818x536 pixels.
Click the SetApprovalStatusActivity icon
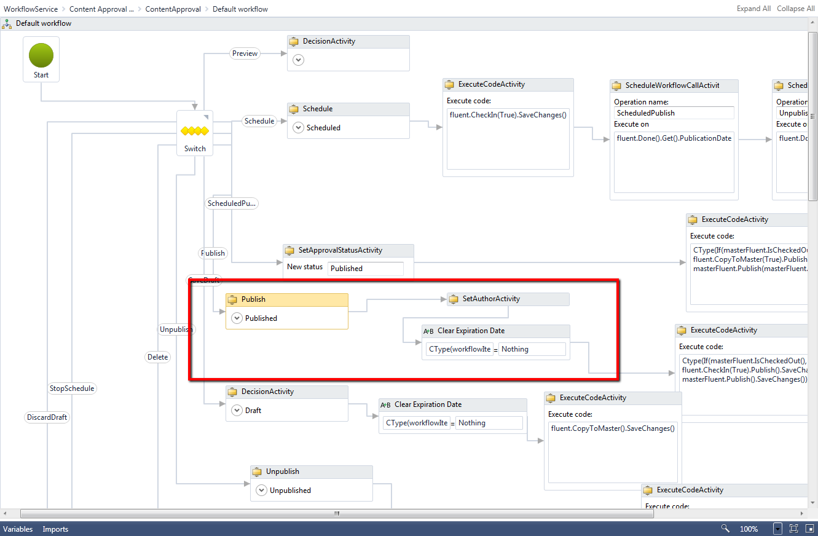289,251
